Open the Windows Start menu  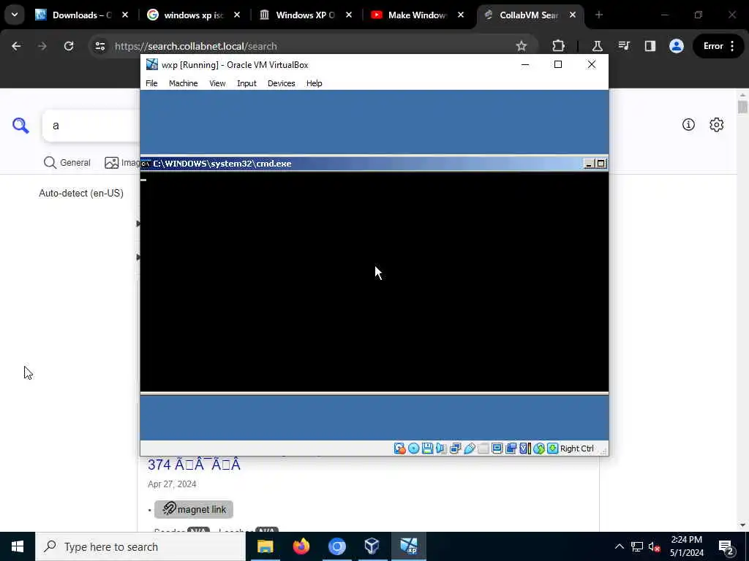tap(18, 546)
